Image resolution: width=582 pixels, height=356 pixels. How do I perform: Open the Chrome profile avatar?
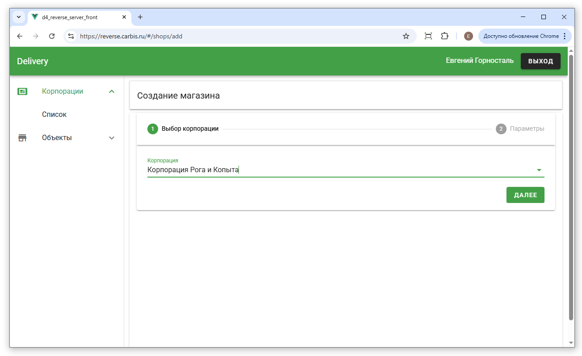point(468,36)
